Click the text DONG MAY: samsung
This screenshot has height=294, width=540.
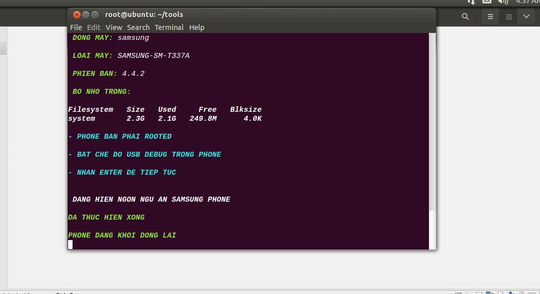click(111, 38)
